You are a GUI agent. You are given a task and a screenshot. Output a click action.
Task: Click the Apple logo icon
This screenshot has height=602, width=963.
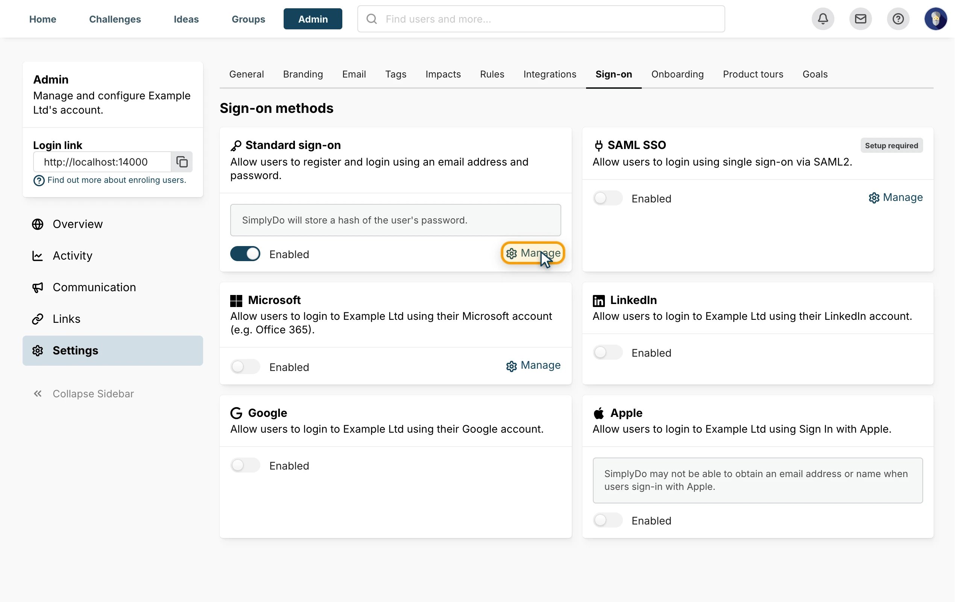[x=598, y=413]
